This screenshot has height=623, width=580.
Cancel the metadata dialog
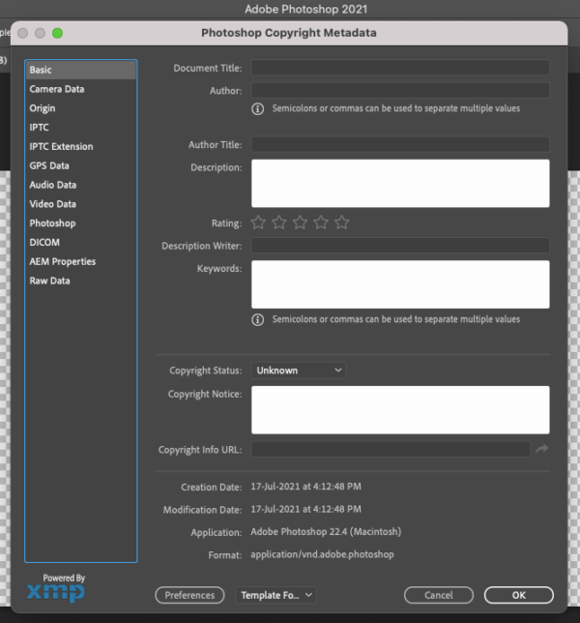point(439,595)
